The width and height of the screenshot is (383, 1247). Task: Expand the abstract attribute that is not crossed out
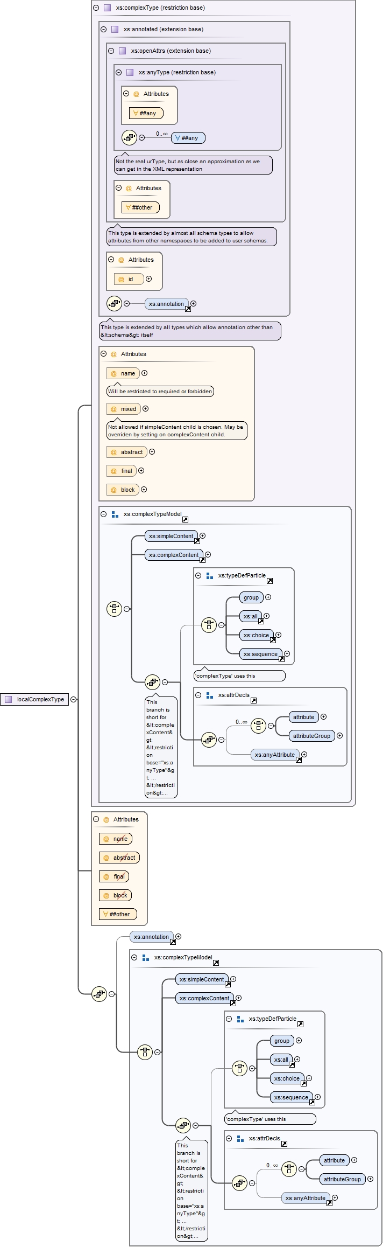pos(152,452)
